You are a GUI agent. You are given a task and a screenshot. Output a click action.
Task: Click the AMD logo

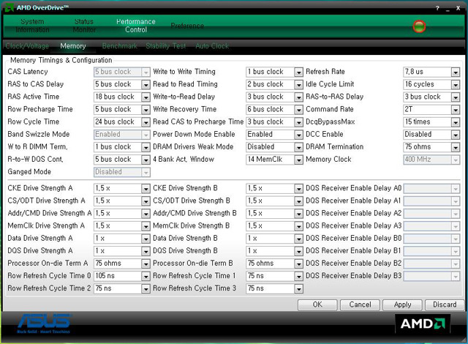(x=423, y=324)
